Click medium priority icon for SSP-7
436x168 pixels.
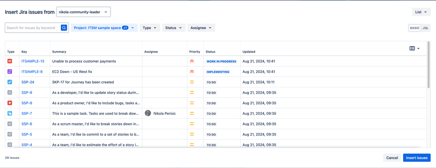tap(192, 114)
